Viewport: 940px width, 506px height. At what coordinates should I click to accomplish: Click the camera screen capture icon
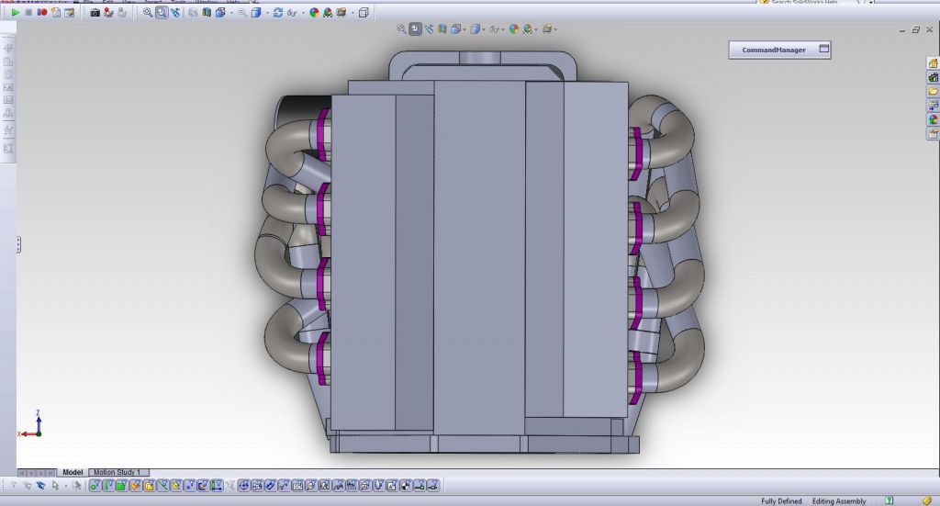[95, 13]
